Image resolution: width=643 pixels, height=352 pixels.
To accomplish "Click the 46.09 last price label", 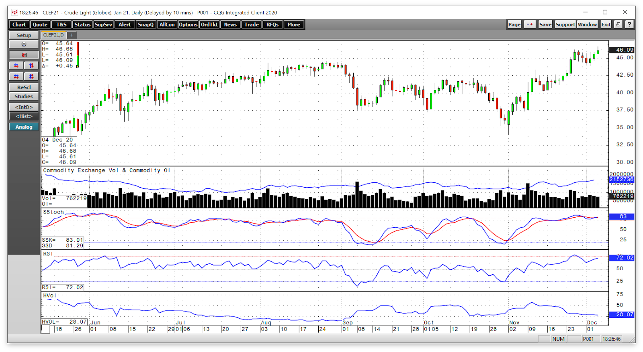I will 622,50.
